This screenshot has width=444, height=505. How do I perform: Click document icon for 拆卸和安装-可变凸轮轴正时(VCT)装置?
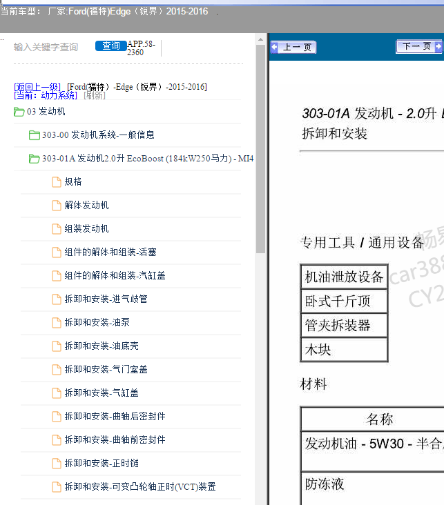(57, 487)
